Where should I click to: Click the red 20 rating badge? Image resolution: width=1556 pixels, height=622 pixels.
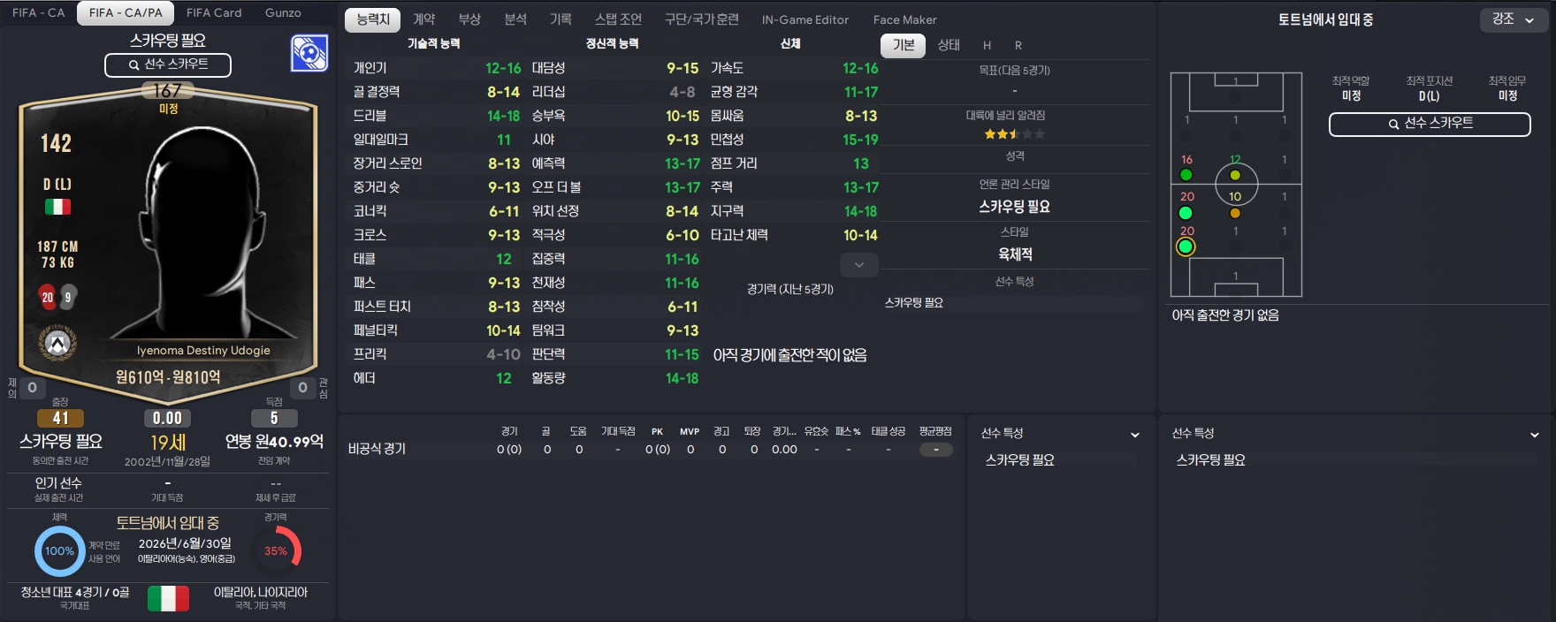click(48, 297)
